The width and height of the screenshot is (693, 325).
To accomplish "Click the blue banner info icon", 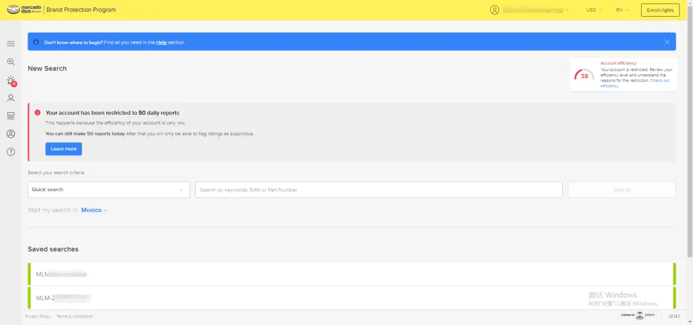I will click(x=36, y=42).
